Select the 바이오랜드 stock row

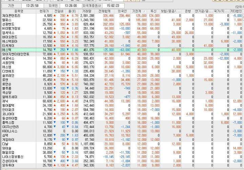pos(122,37)
